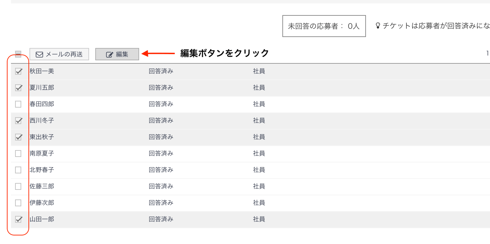The width and height of the screenshot is (490, 244).
Task: Check the checkbox for 南原夏子
Action: click(x=19, y=154)
